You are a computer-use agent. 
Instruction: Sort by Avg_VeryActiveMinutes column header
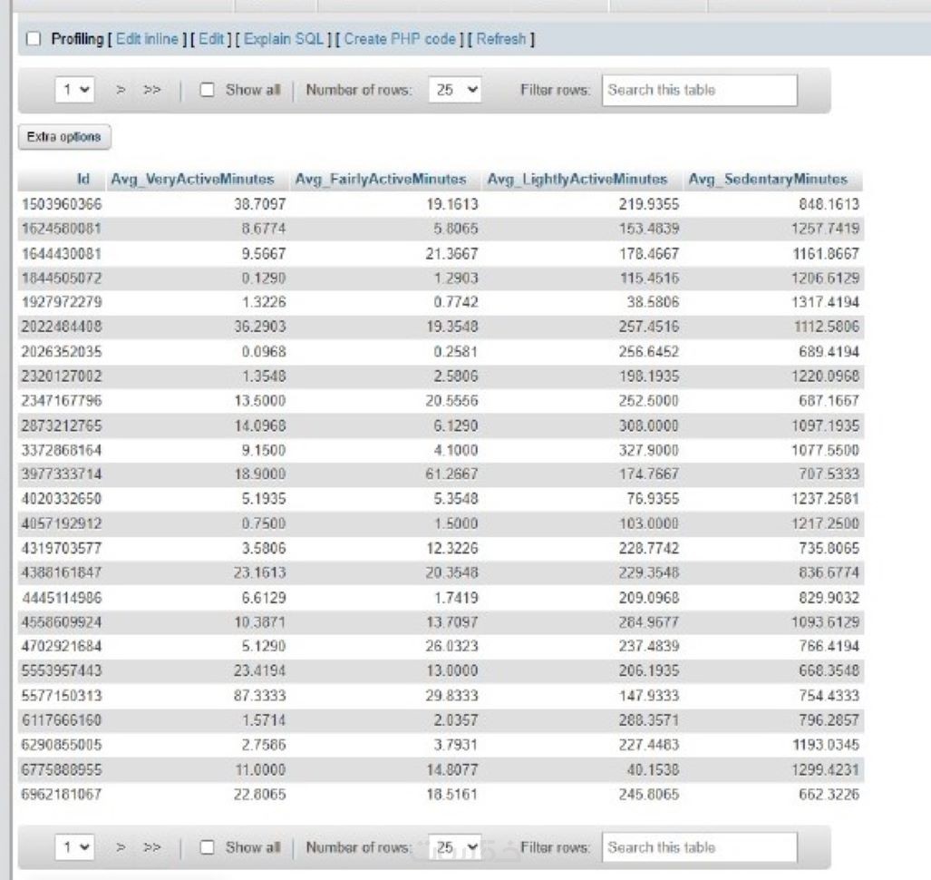[192, 179]
